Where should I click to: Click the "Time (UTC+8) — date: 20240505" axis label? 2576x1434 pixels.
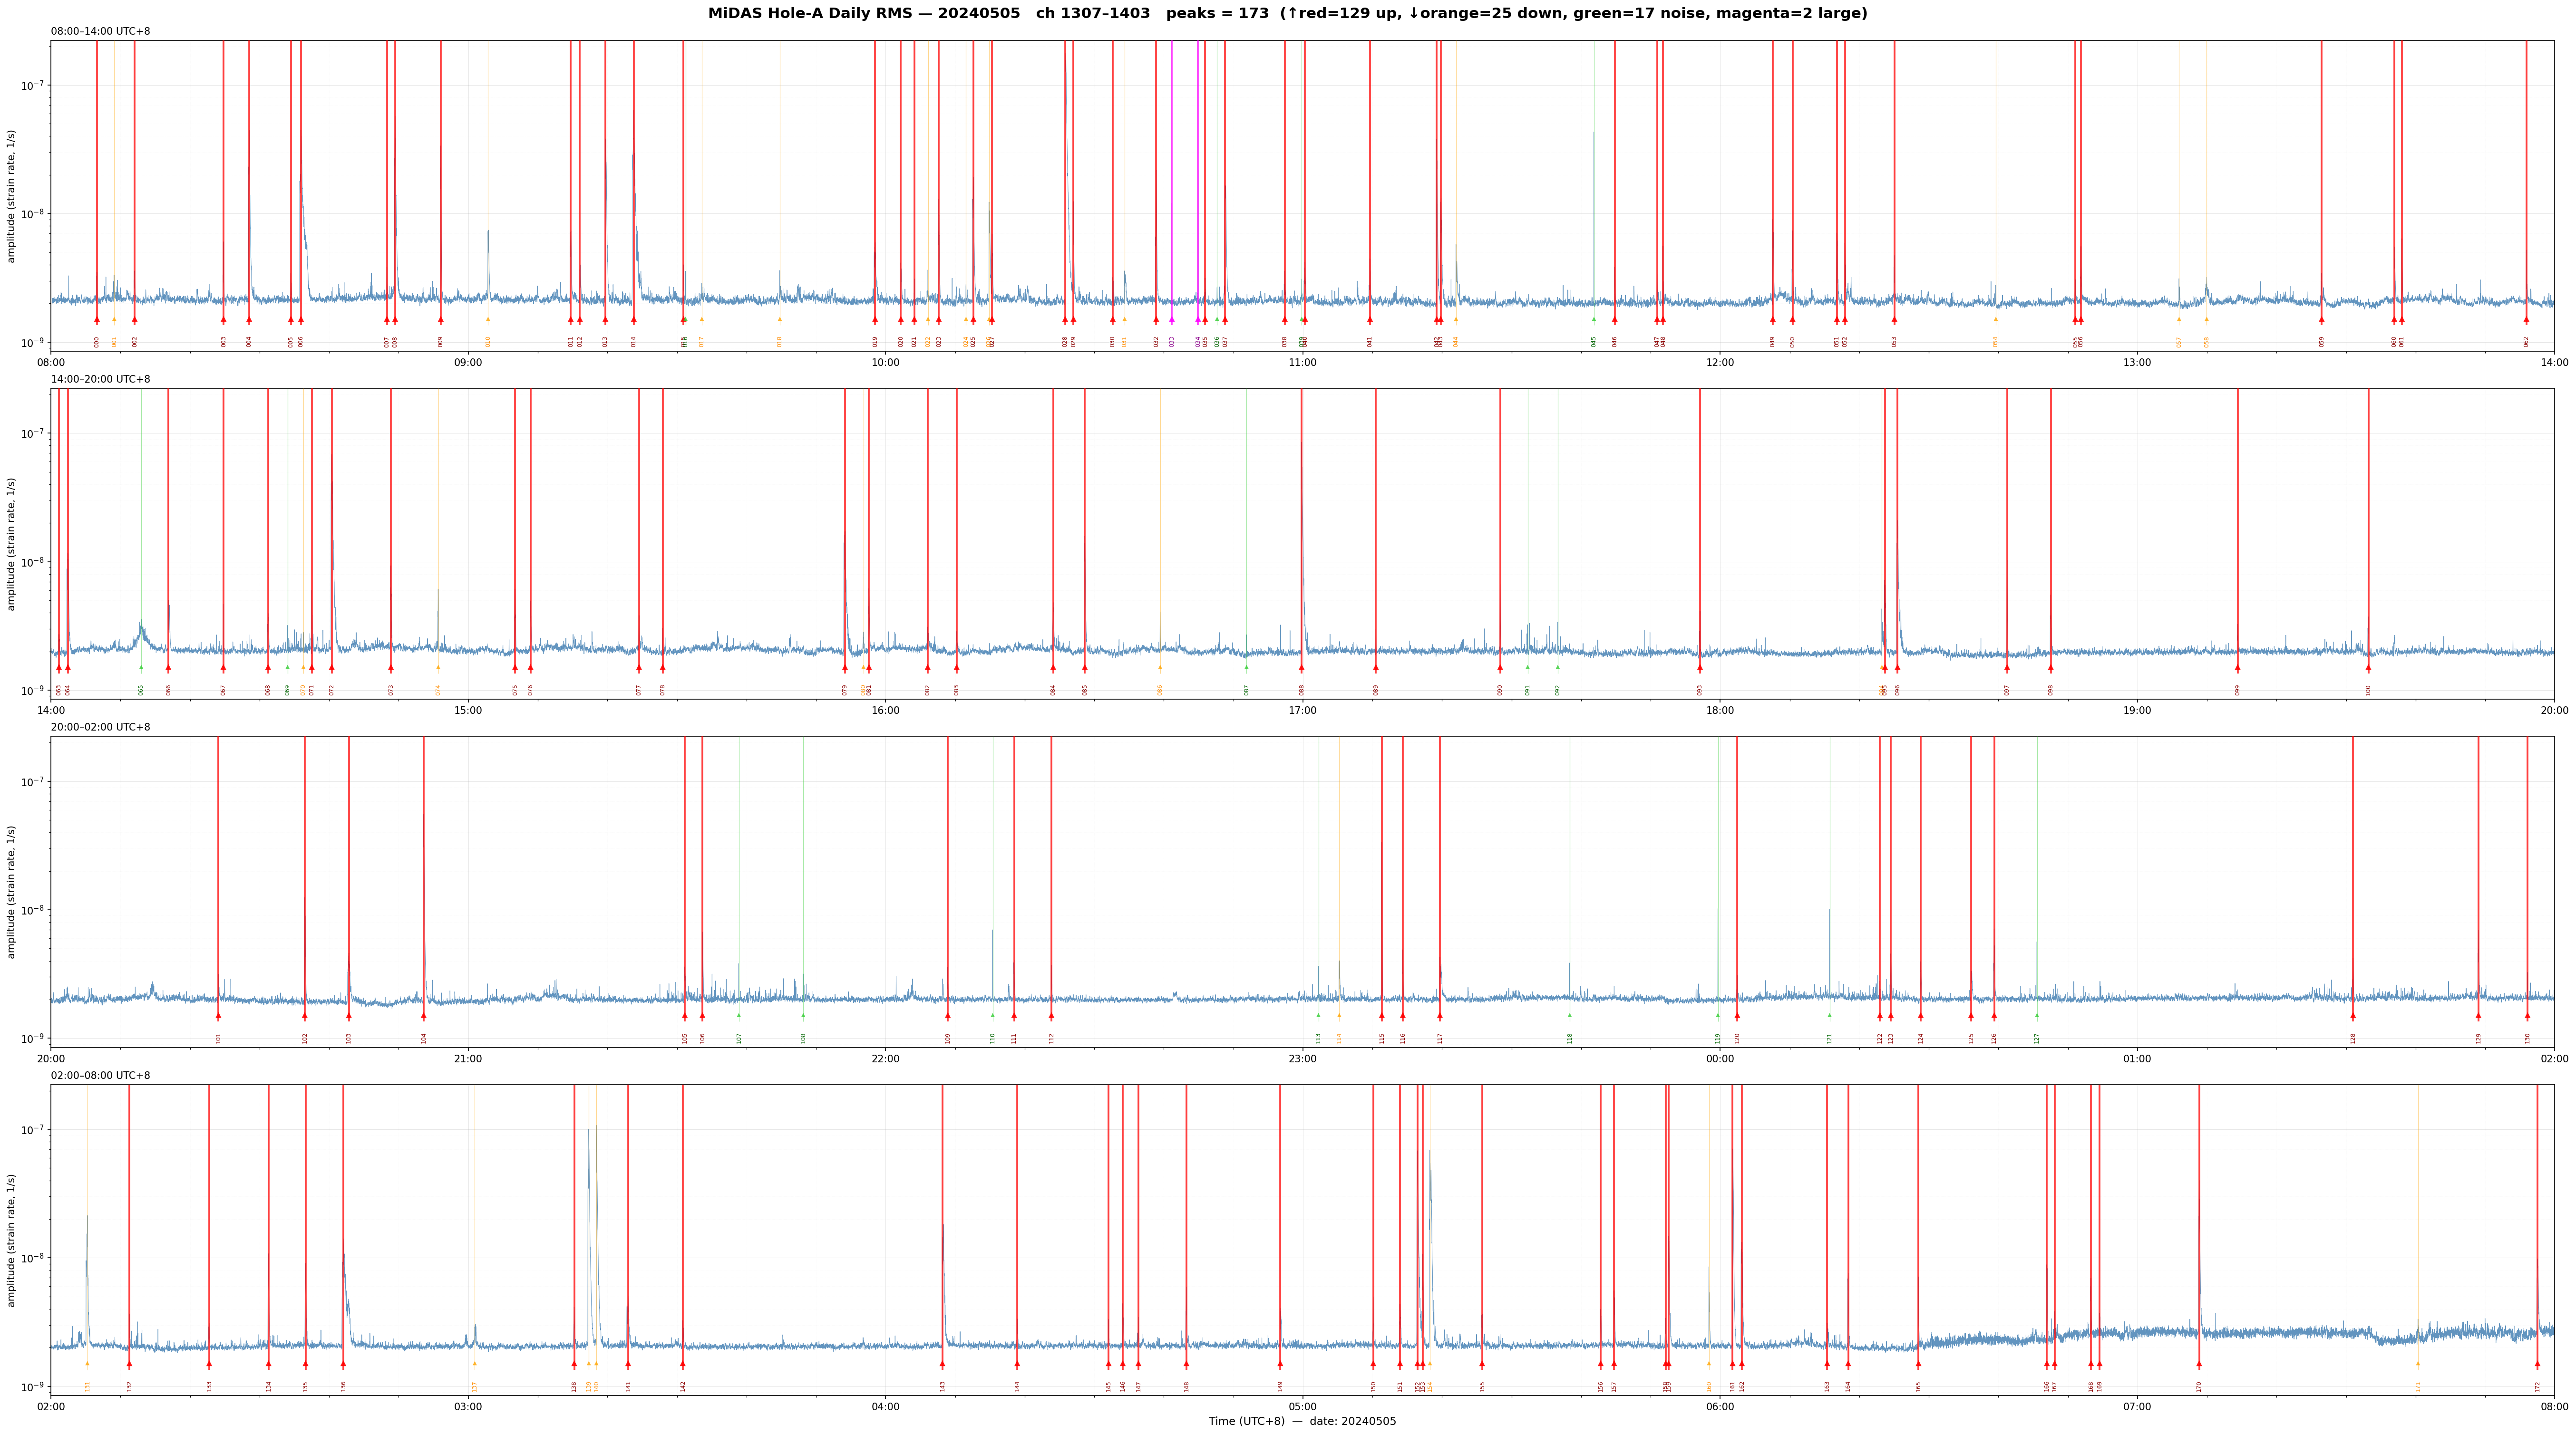(x=1302, y=1421)
